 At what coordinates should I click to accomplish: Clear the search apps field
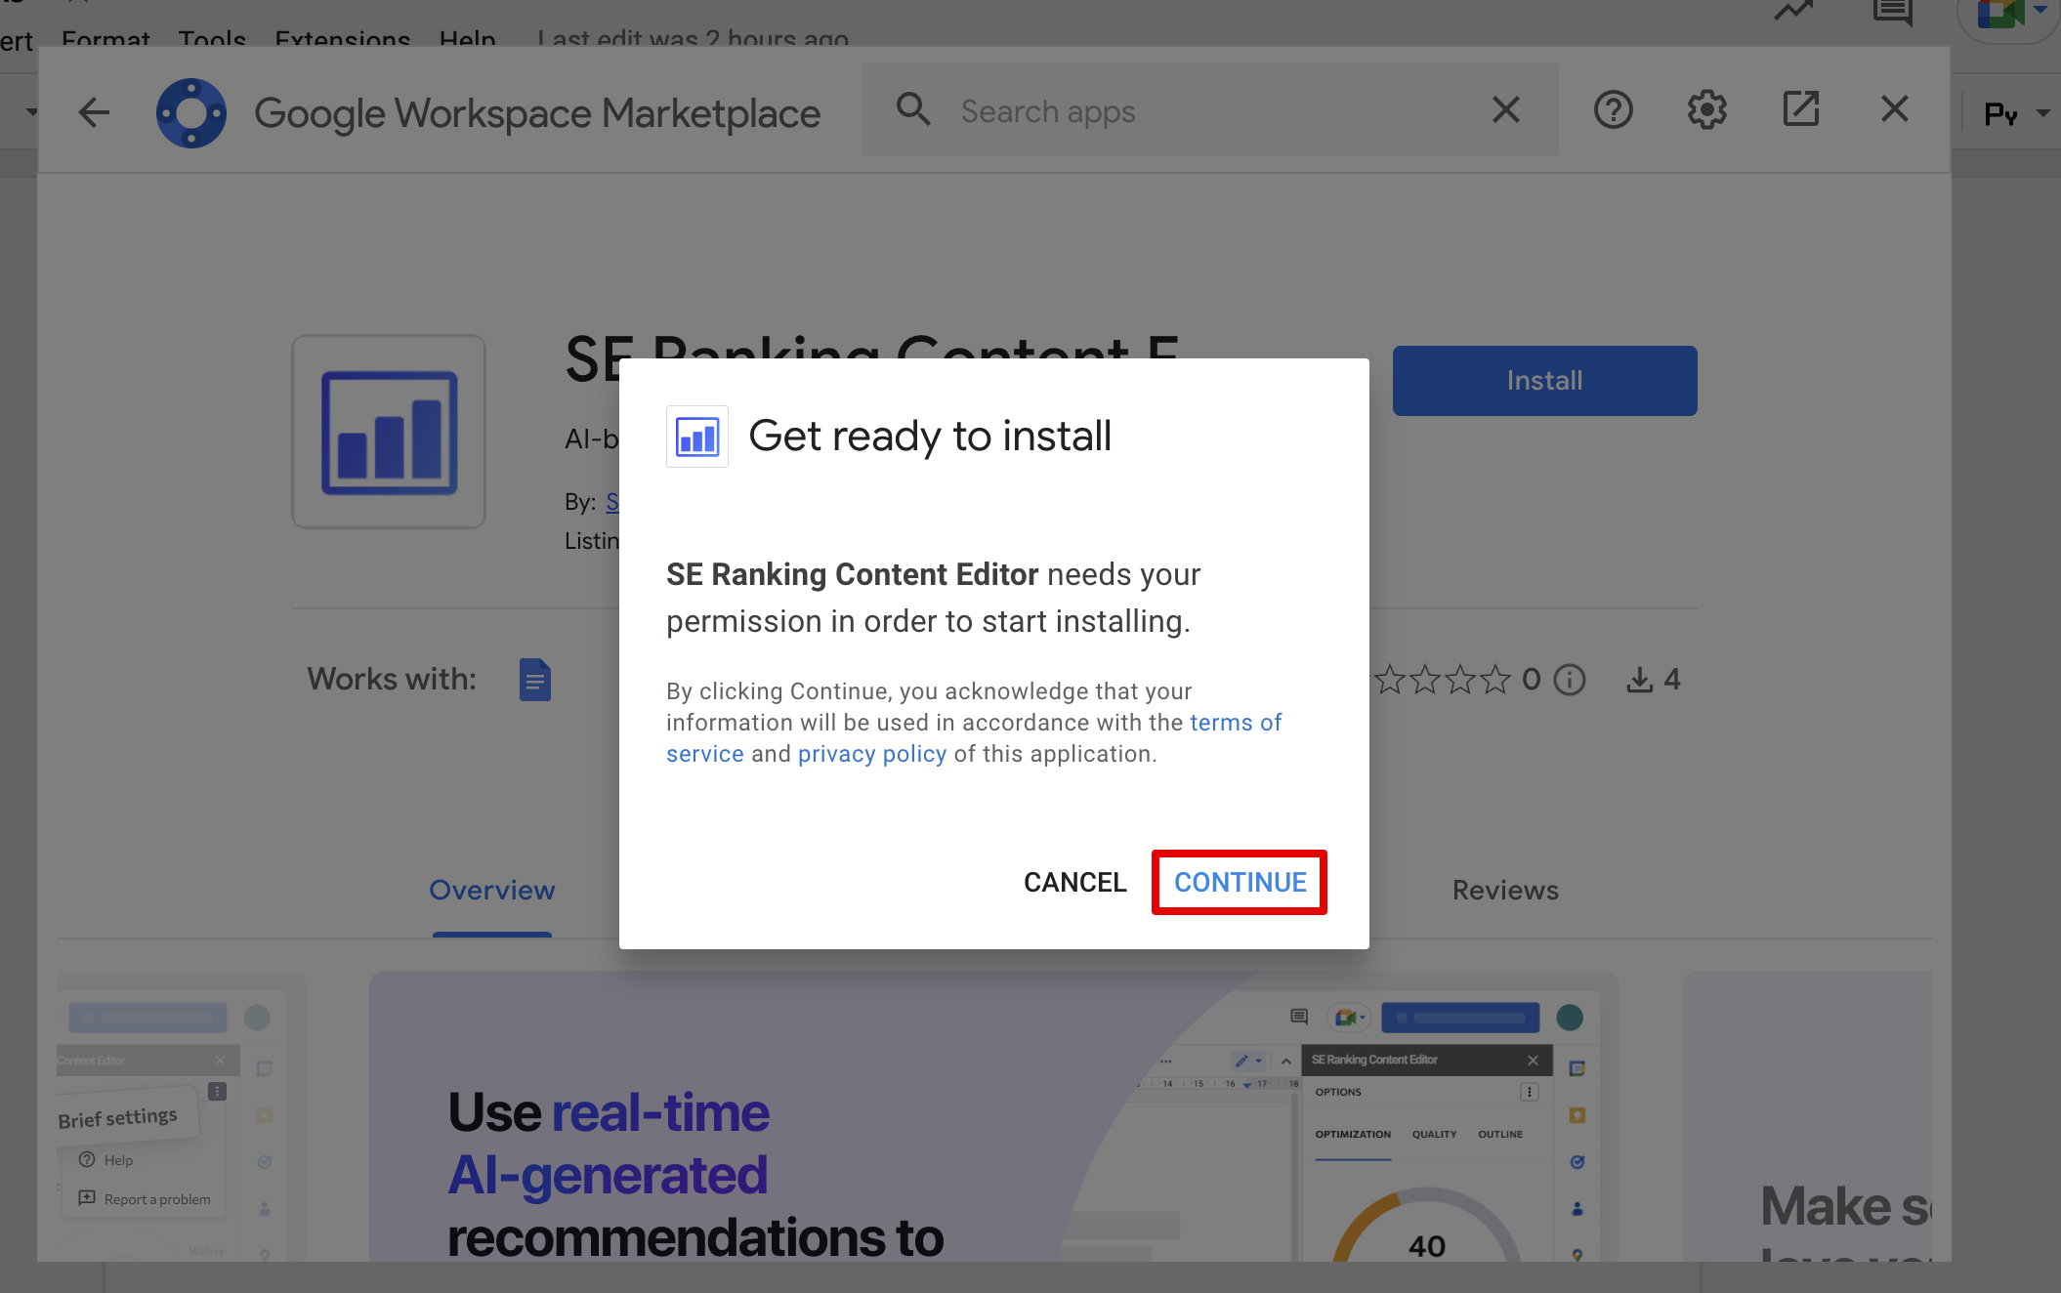(1505, 110)
